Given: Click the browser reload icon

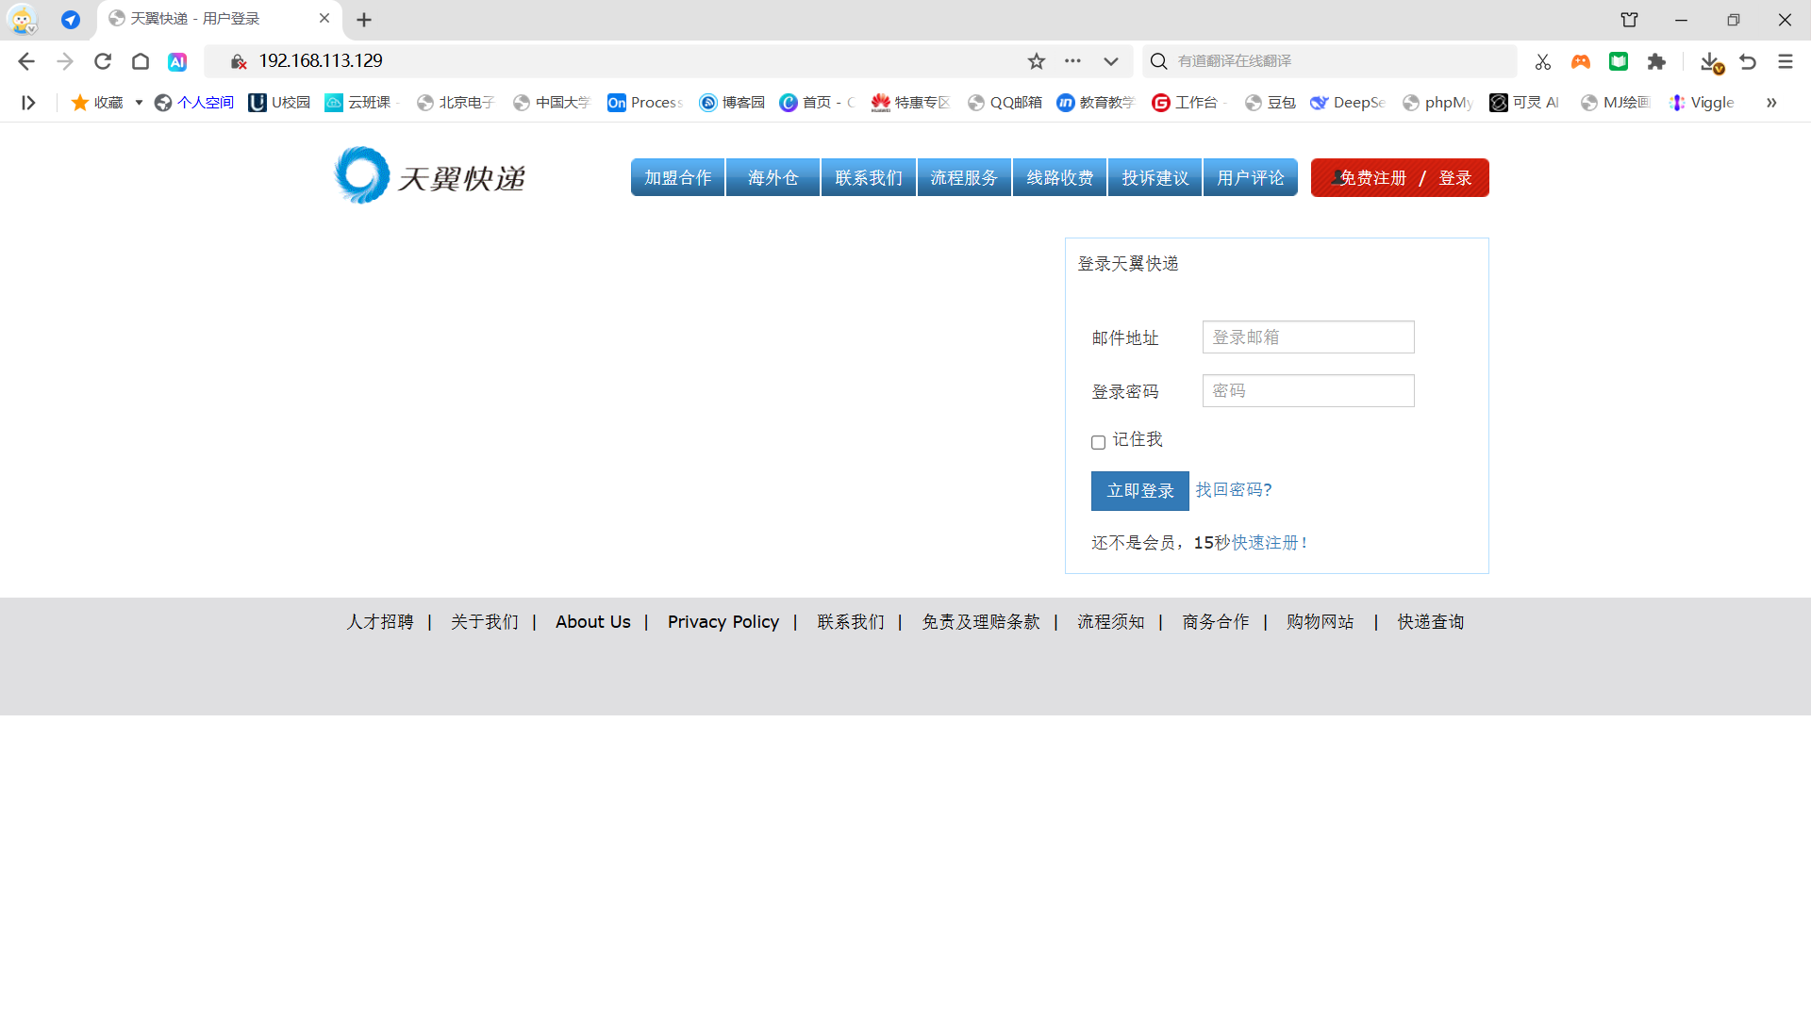Looking at the screenshot, I should tap(103, 61).
